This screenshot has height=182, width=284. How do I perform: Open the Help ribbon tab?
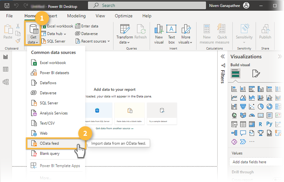click(147, 16)
